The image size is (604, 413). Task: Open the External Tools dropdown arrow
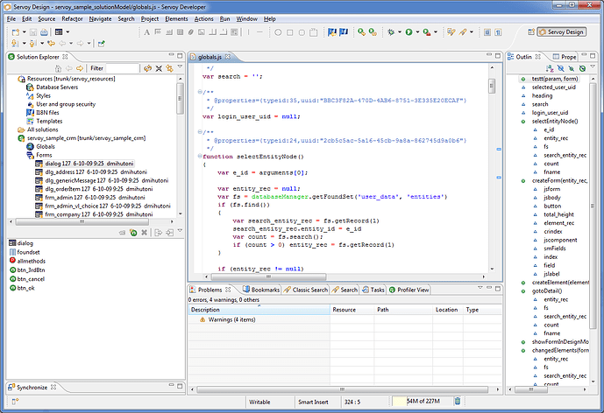436,32
